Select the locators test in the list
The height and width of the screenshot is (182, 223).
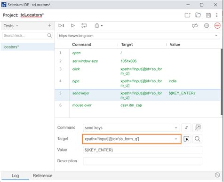tap(27, 47)
